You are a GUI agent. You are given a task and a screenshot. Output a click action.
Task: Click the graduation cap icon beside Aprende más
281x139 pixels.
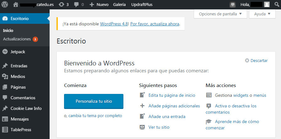[208, 122]
